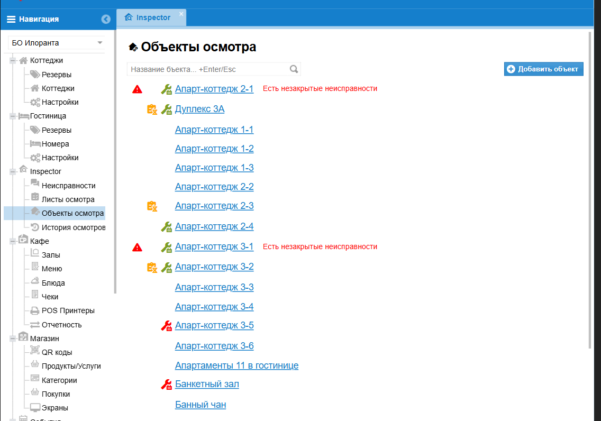This screenshot has width=601, height=421.
Task: Collapse the Кафе tree node
Action: tap(13, 241)
